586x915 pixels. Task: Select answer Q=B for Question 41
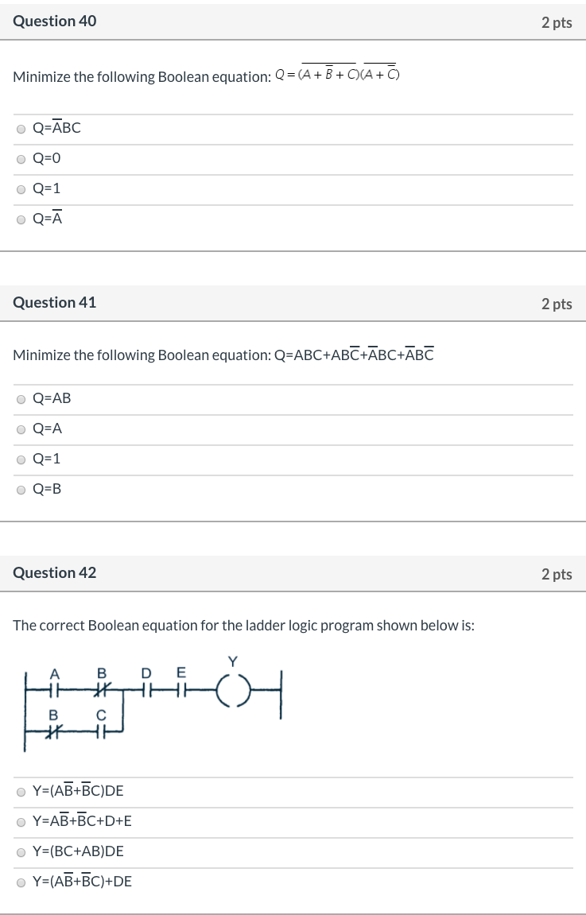pyautogui.click(x=21, y=489)
